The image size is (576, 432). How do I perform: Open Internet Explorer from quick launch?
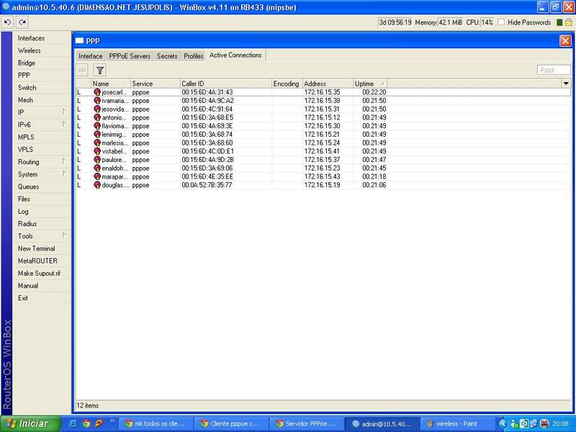[73, 423]
